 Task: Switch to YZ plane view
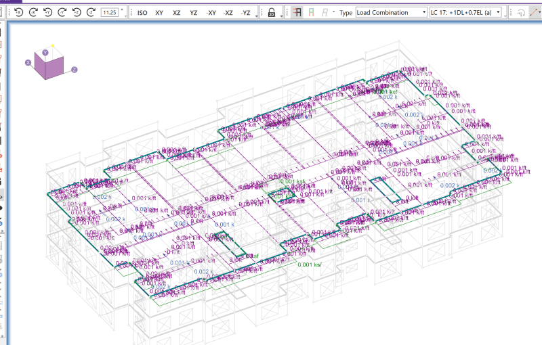[194, 13]
